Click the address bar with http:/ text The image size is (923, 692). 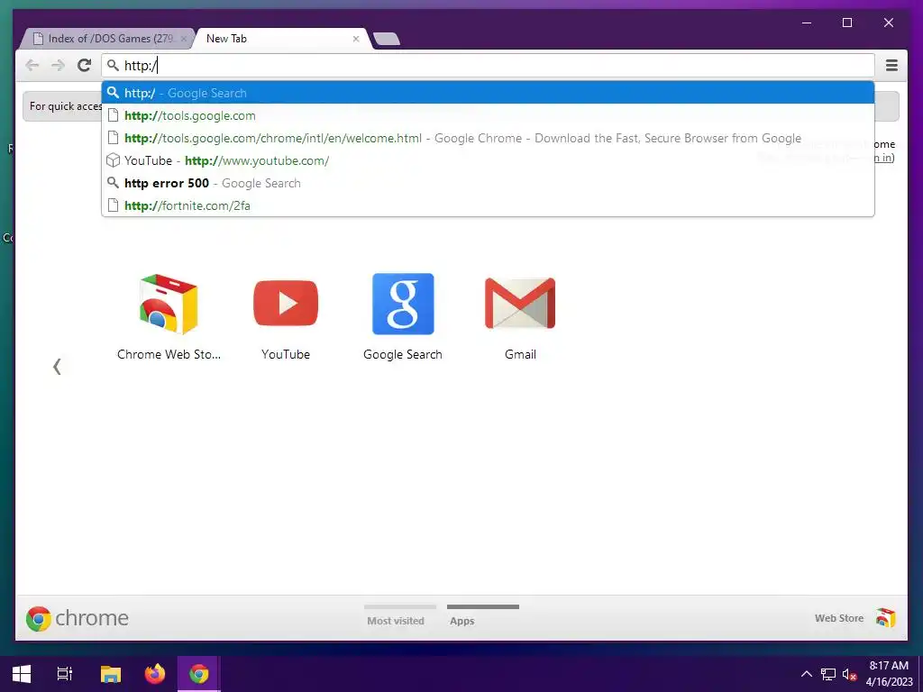coord(488,65)
